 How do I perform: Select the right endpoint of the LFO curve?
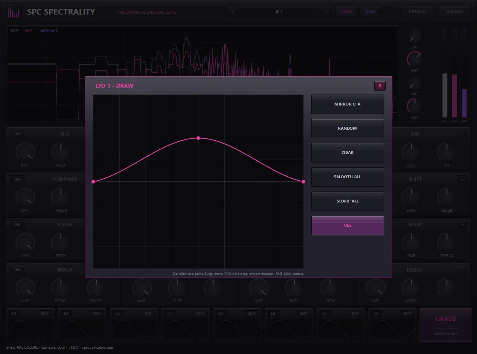click(303, 181)
